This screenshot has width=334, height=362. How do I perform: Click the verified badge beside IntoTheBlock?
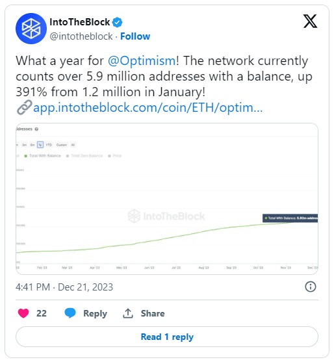(x=117, y=22)
